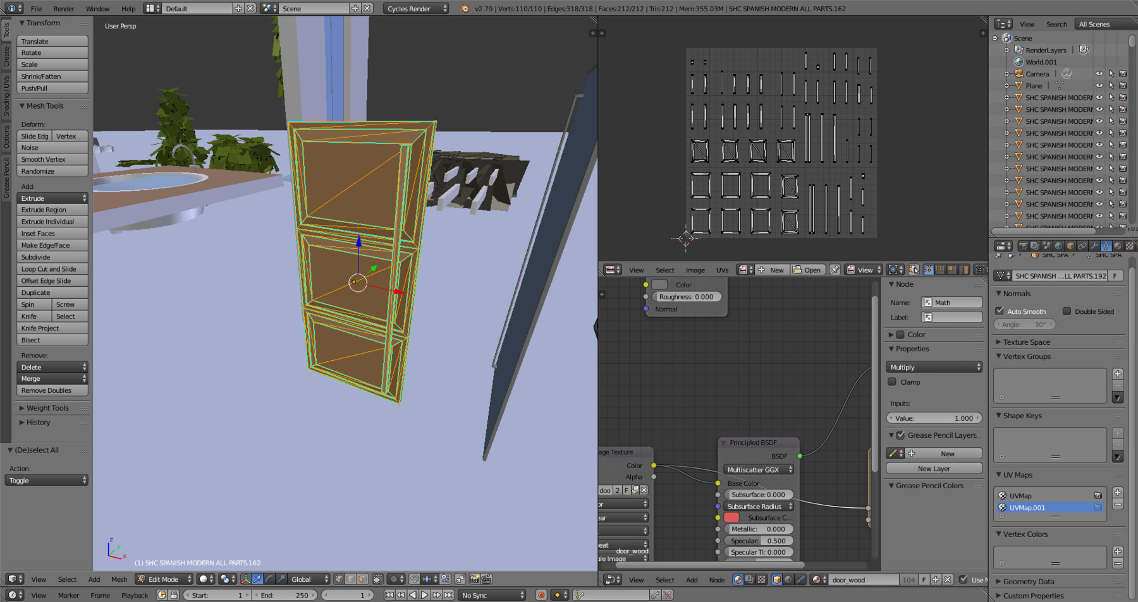Screen dimensions: 1138x602
Task: Click the red Subsurface Color swatch
Action: (731, 518)
